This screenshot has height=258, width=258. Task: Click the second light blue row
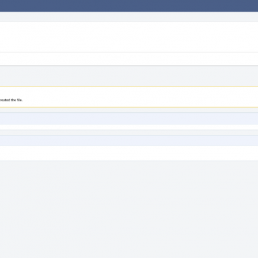[129, 141]
